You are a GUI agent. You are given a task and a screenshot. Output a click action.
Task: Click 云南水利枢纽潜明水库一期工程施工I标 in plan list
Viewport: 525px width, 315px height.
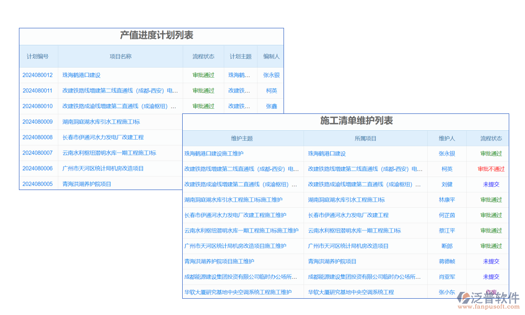109,153
